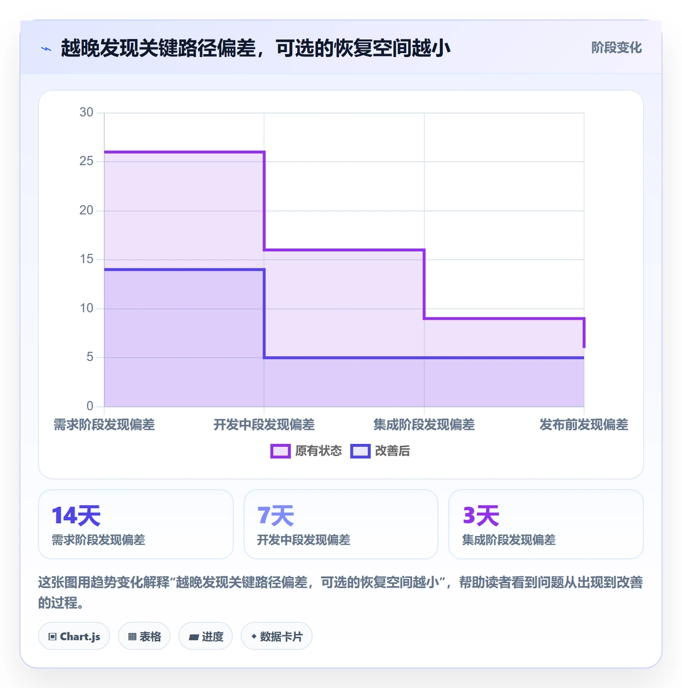The image size is (682, 688).
Task: Click 集成阶段发现偏差 caption under 3天
Action: tap(509, 540)
